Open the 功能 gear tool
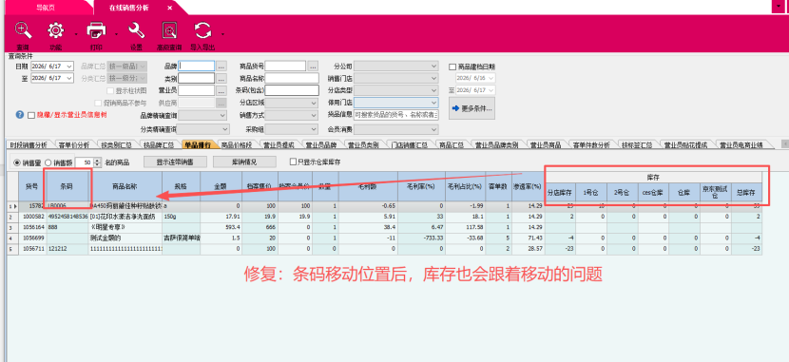Screen dimensions: 789x362 click(55, 31)
